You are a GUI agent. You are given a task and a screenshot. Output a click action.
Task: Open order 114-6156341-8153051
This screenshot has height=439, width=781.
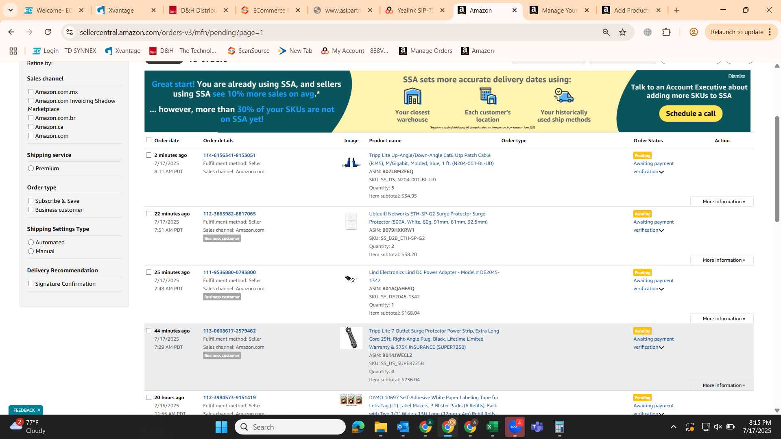(229, 155)
